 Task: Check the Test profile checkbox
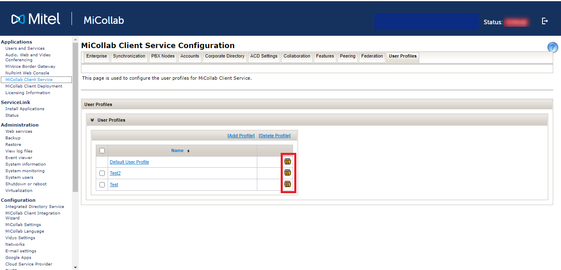(x=102, y=185)
